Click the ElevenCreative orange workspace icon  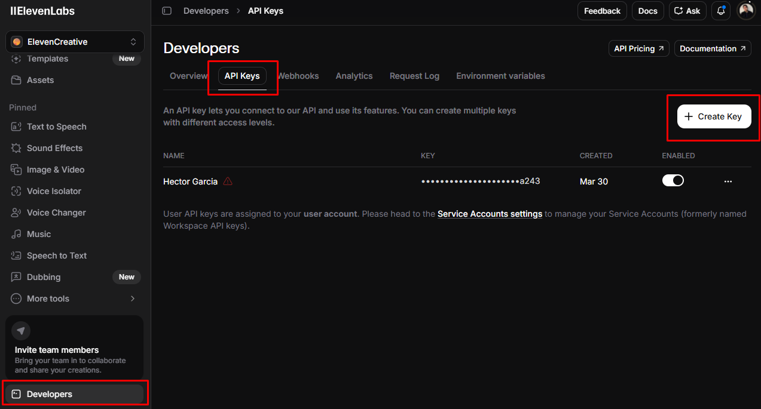click(x=17, y=42)
